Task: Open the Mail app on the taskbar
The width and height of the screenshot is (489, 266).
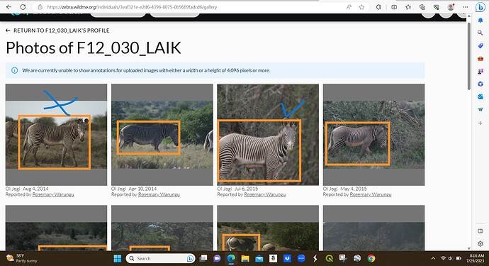Action: click(x=259, y=258)
